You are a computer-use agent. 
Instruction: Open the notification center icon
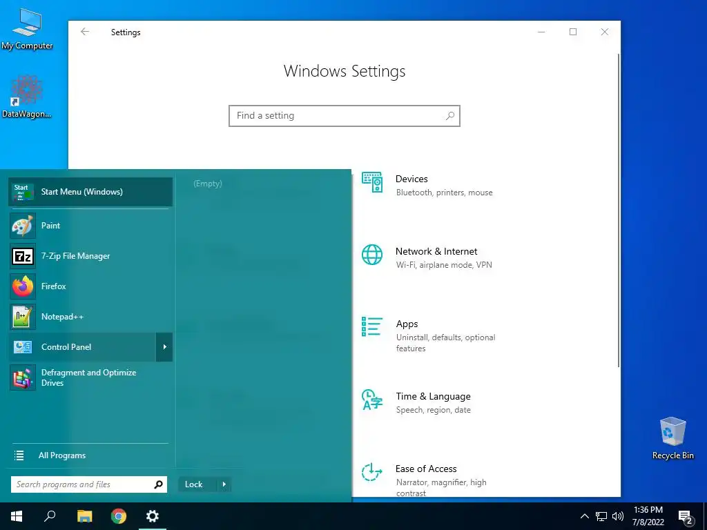tap(686, 516)
